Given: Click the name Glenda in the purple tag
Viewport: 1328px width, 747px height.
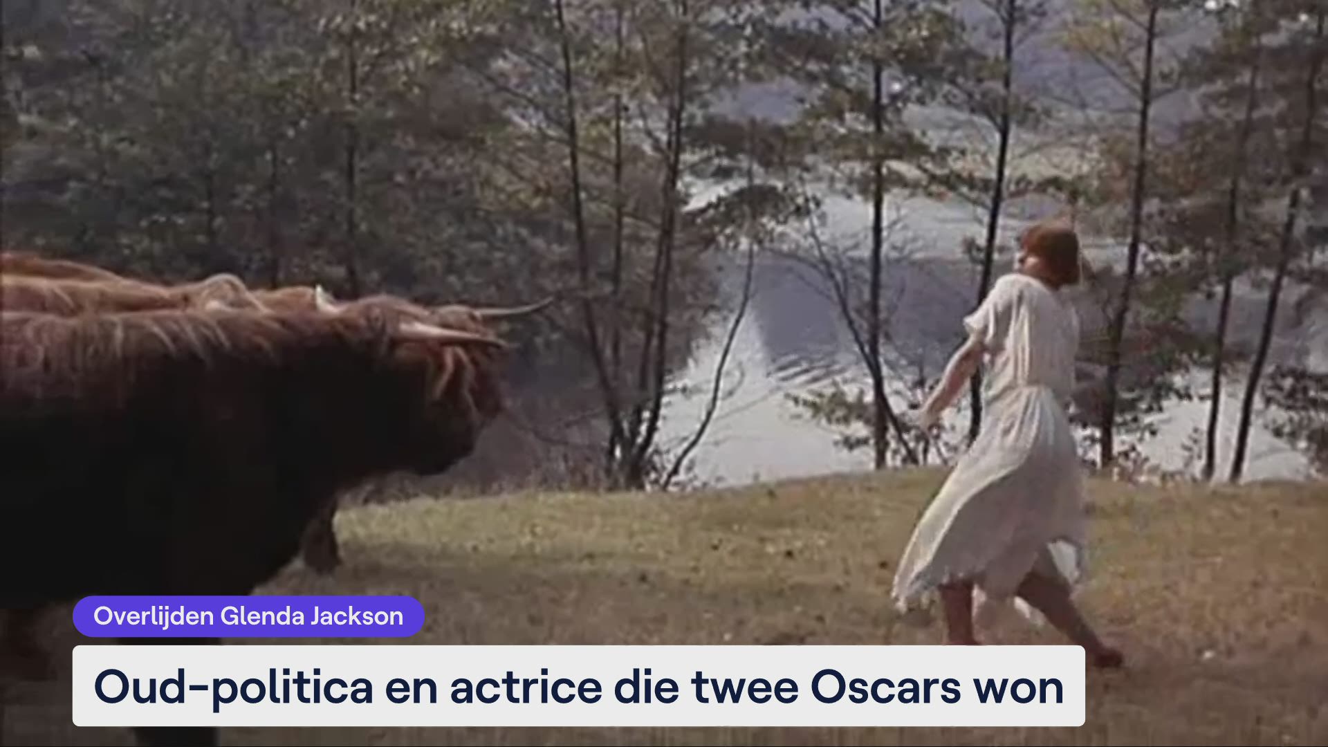Looking at the screenshot, I should (x=262, y=616).
